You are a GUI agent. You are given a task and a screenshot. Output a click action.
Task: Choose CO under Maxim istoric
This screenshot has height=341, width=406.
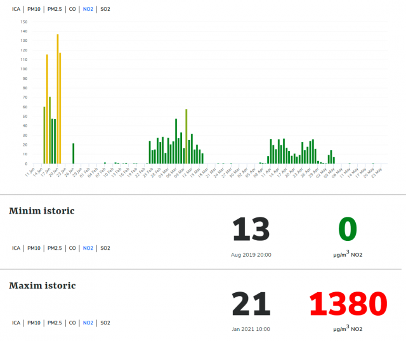click(x=73, y=323)
